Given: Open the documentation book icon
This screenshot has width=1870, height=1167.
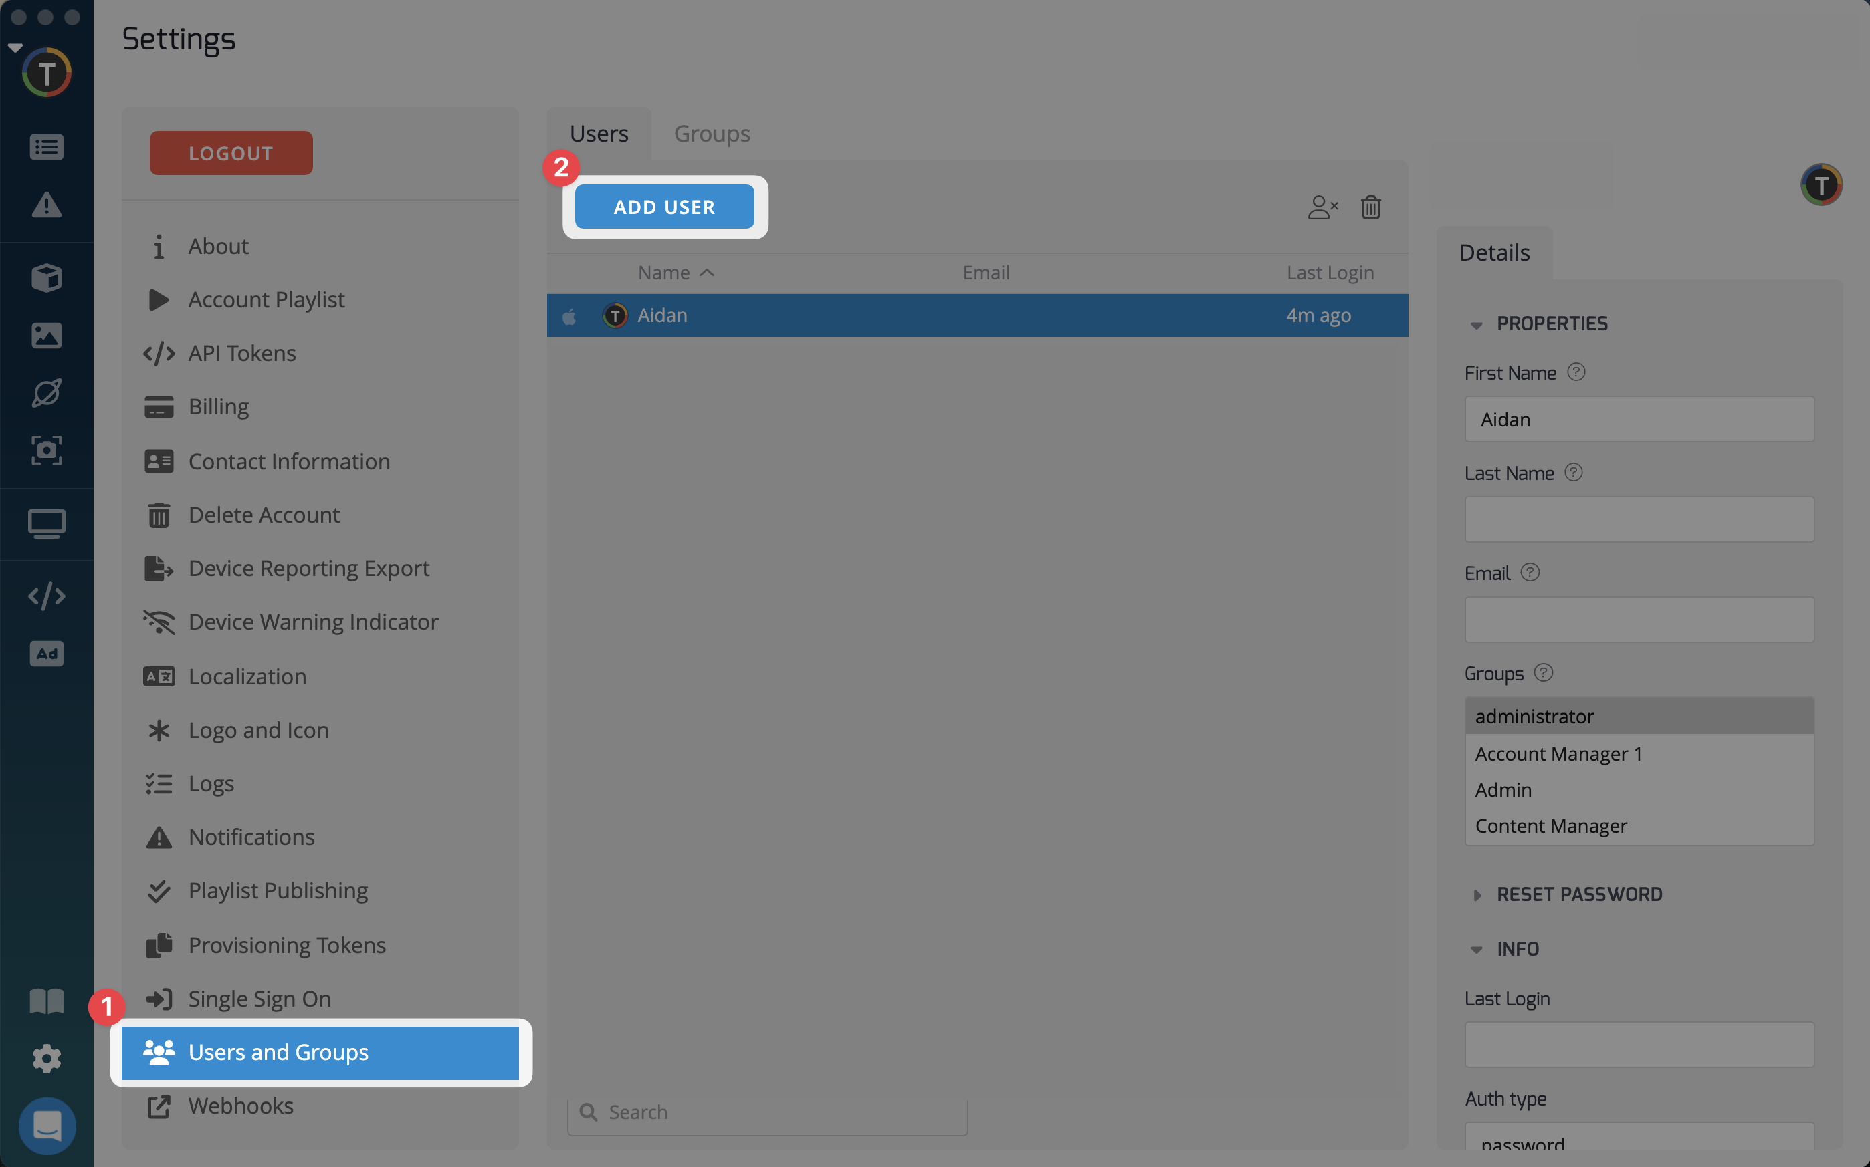Looking at the screenshot, I should [46, 1001].
